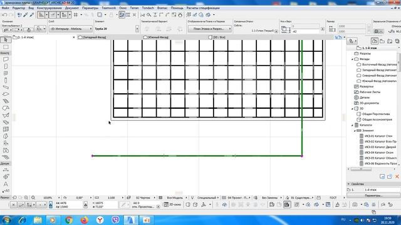
Task: Select ИКЭ-01 Каталог Стен item
Action: pos(378,136)
